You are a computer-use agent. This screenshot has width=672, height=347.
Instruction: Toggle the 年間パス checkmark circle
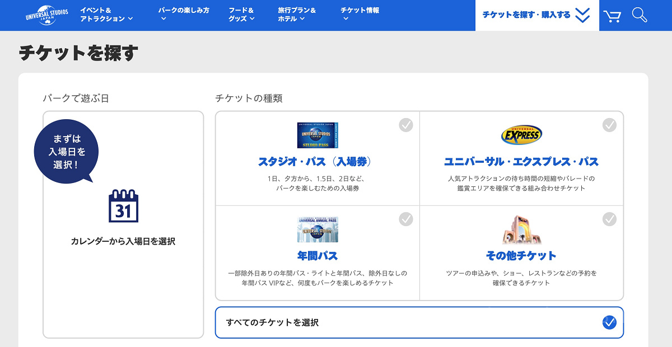pyautogui.click(x=406, y=219)
